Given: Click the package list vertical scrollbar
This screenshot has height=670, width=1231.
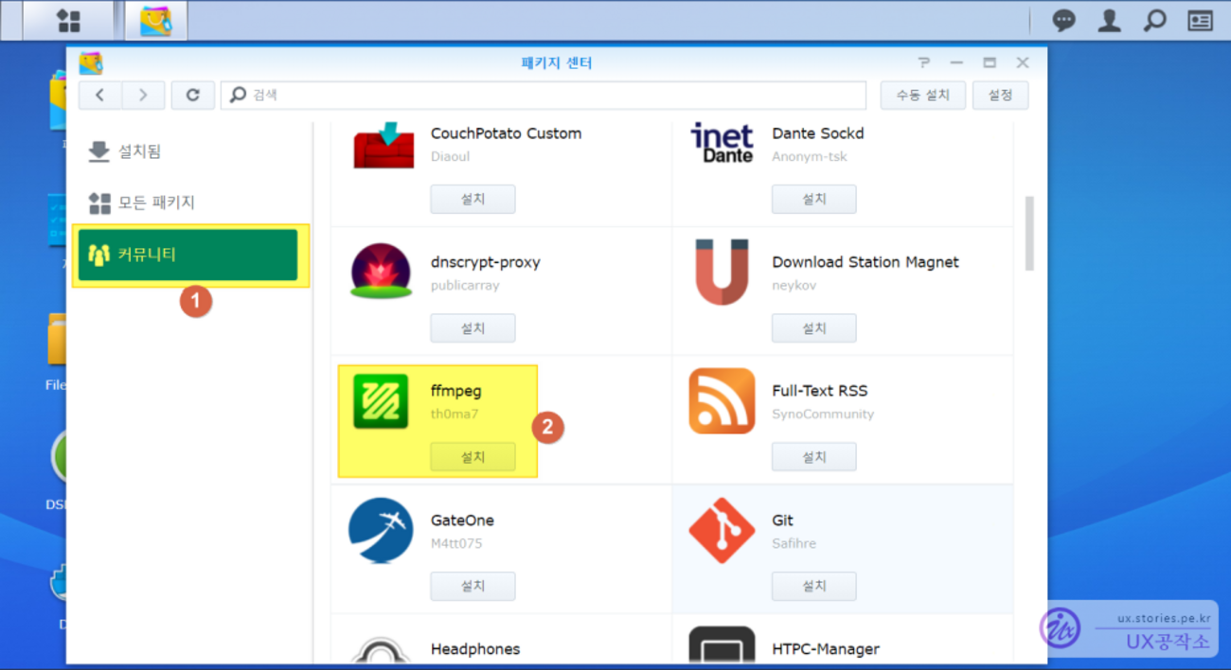Looking at the screenshot, I should tap(1029, 233).
